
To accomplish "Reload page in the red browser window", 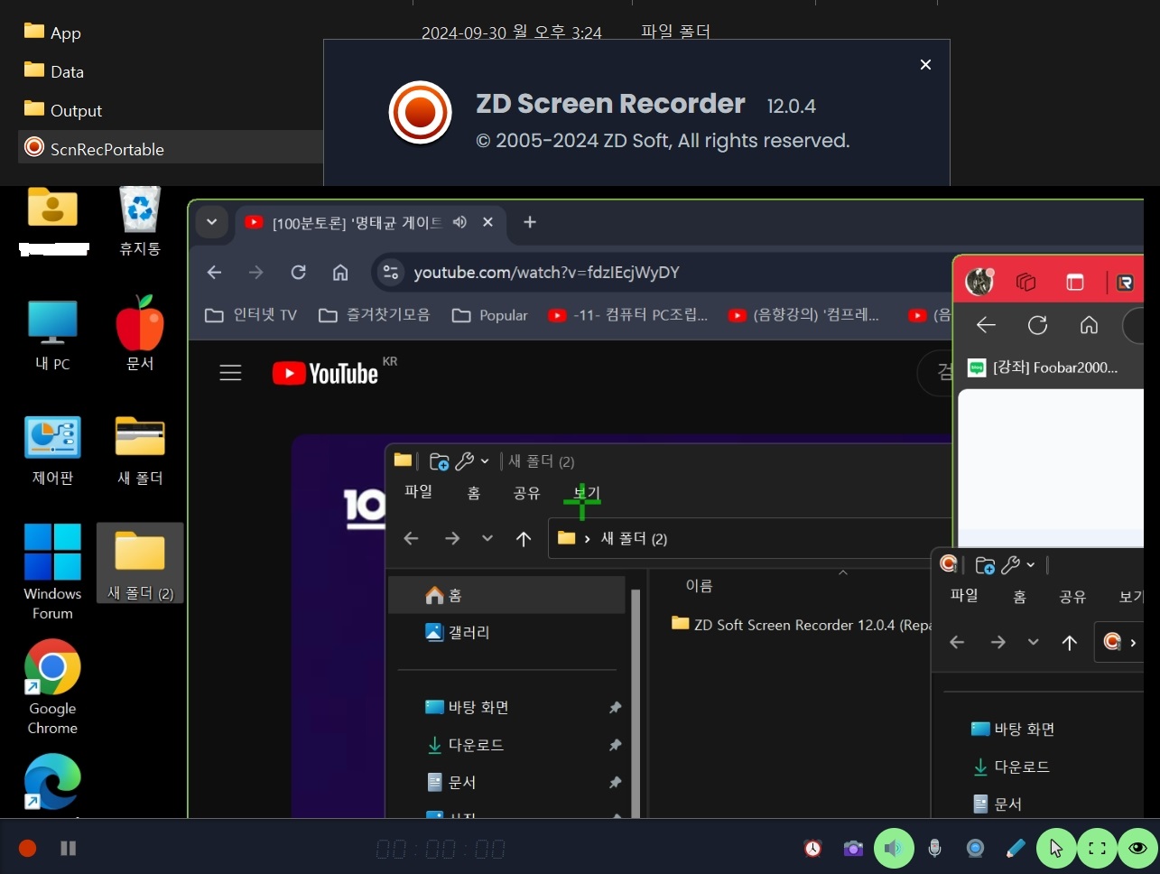I will 1037,325.
